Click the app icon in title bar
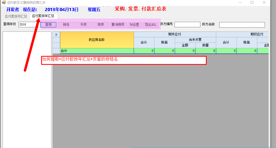The width and height of the screenshot is (276, 148). [x=4, y=2]
